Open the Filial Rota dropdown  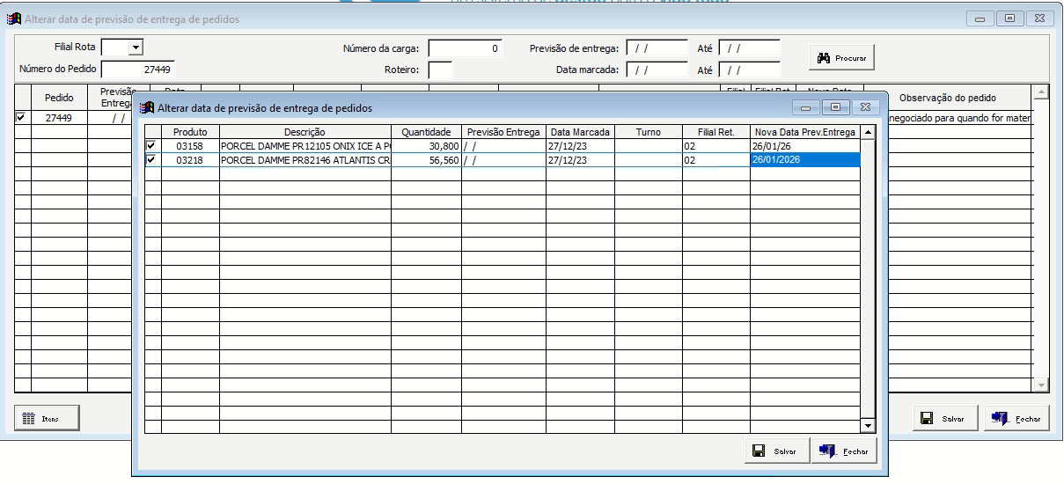pos(136,48)
